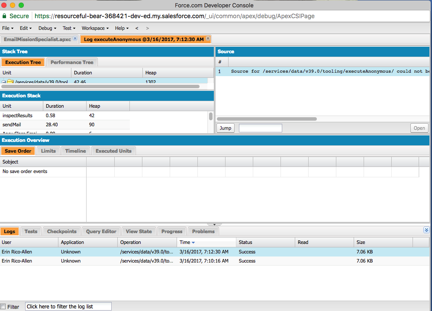Click the log list filter field
432x311 pixels.
68,306
